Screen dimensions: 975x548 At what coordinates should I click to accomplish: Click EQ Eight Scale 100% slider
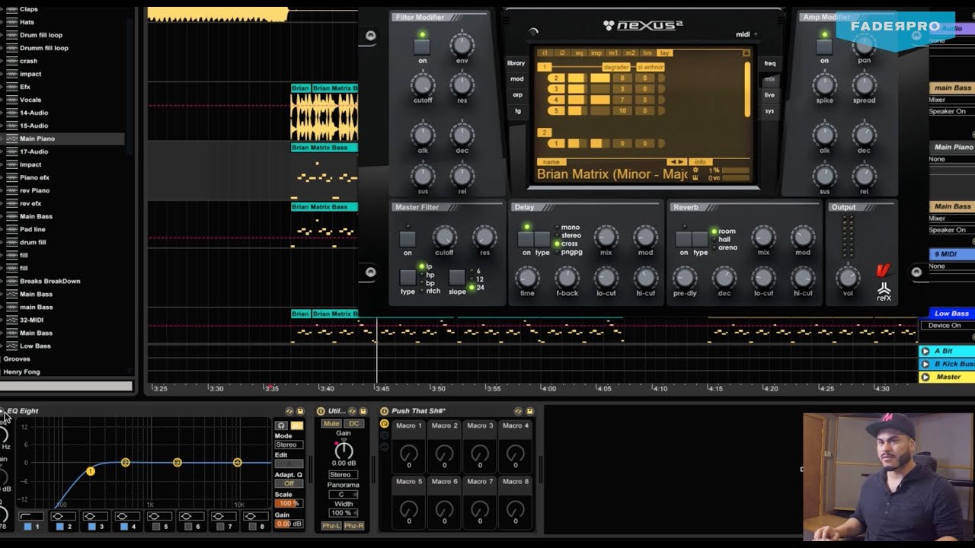pos(289,504)
